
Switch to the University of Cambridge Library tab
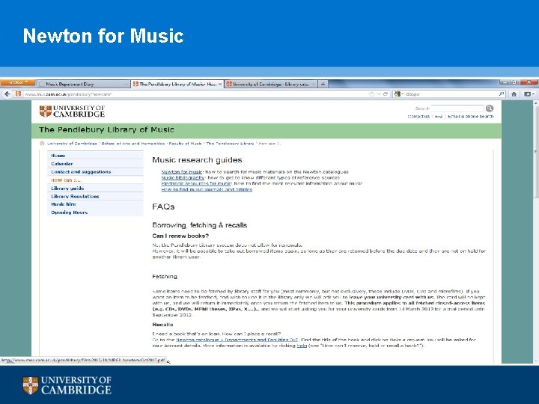pos(271,84)
